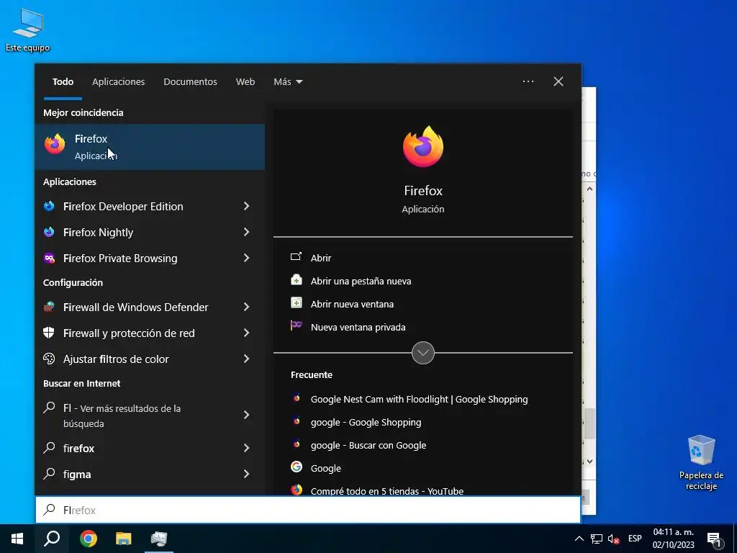Expand Ajustar filtros de color arrow
Image resolution: width=737 pixels, height=553 pixels.
click(x=246, y=359)
